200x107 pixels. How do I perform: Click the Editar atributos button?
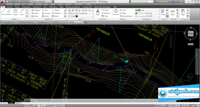click(127, 16)
